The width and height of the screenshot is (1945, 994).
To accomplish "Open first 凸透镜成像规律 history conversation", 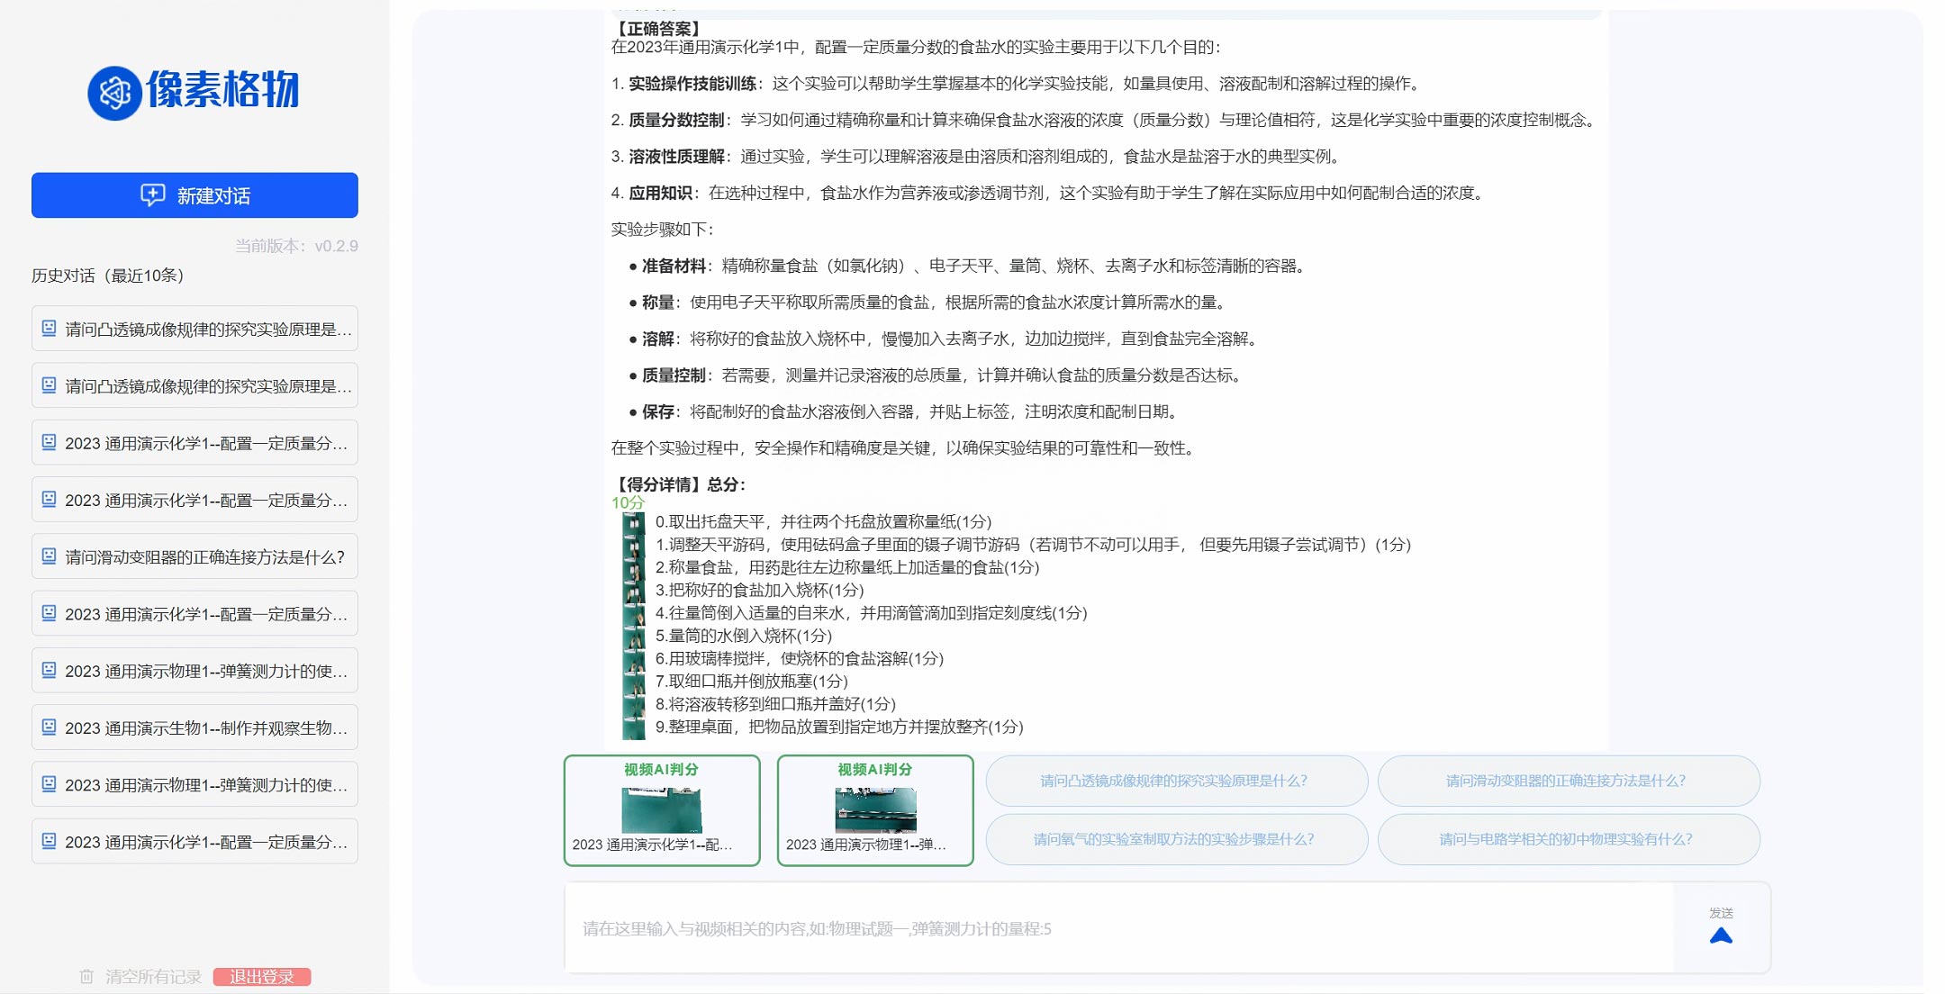I will click(x=194, y=330).
